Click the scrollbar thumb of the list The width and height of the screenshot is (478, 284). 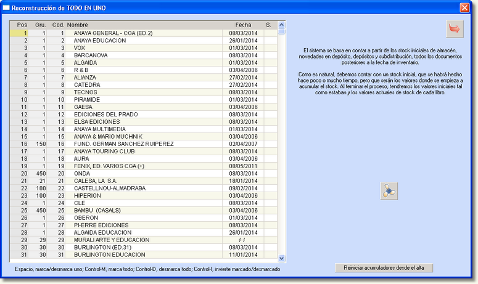click(x=281, y=31)
